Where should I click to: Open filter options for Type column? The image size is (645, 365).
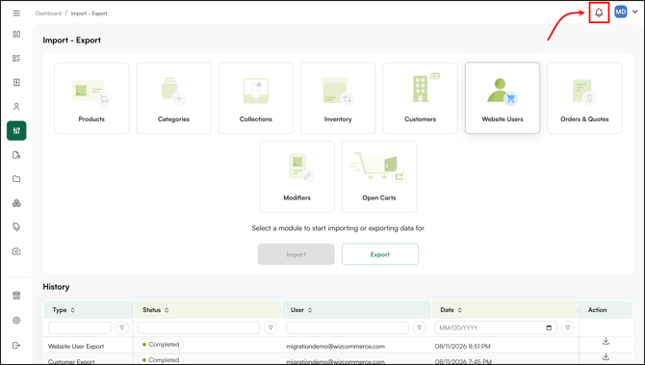pos(121,327)
